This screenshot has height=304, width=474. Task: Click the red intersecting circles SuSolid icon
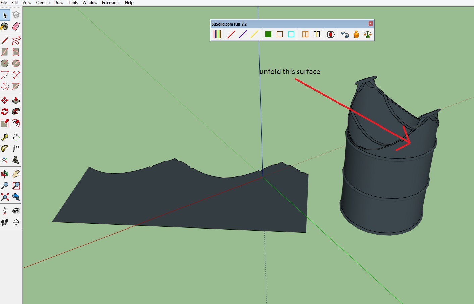click(x=331, y=34)
